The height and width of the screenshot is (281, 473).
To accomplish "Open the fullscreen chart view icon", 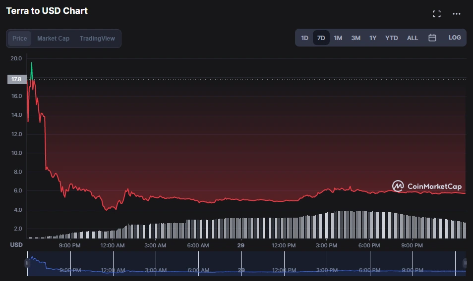I will (x=436, y=14).
